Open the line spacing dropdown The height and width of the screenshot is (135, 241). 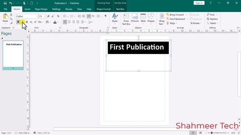tap(84, 22)
